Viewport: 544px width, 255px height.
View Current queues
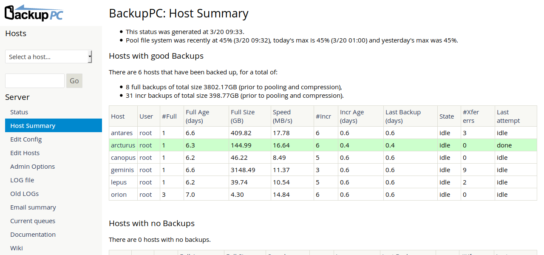click(32, 221)
